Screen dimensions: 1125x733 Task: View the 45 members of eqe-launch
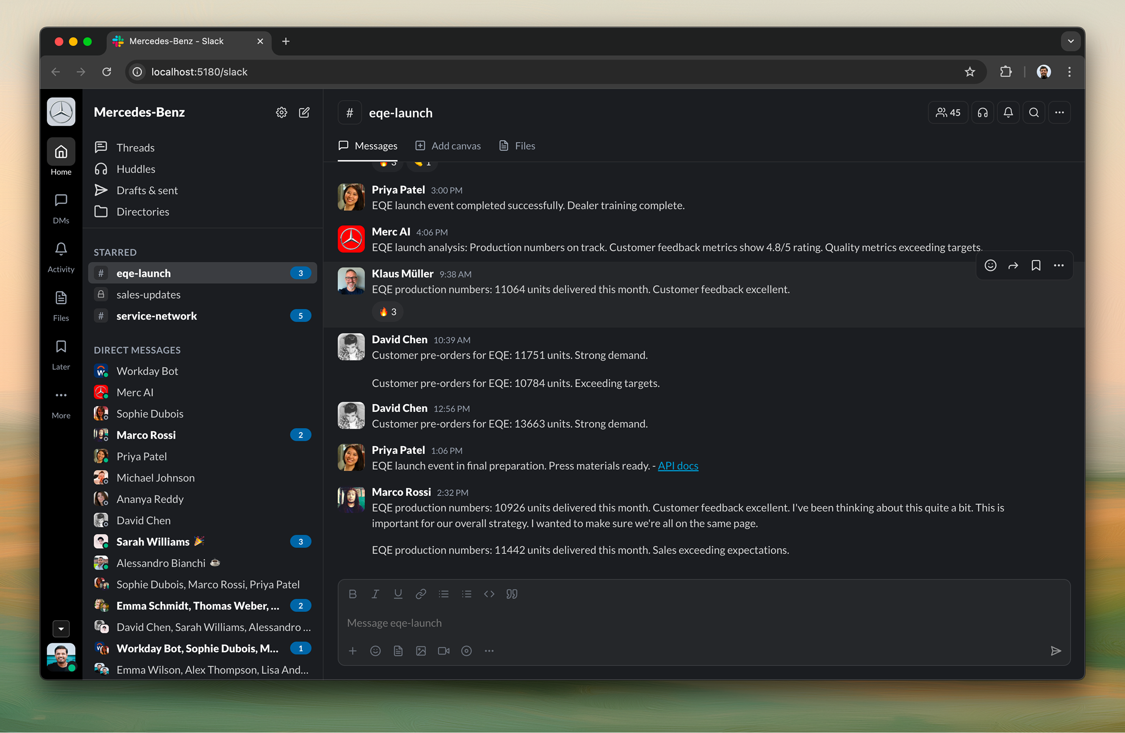tap(947, 112)
